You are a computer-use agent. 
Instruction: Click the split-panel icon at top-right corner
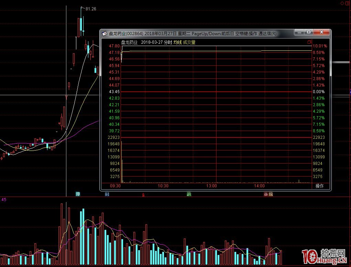(347, 3)
